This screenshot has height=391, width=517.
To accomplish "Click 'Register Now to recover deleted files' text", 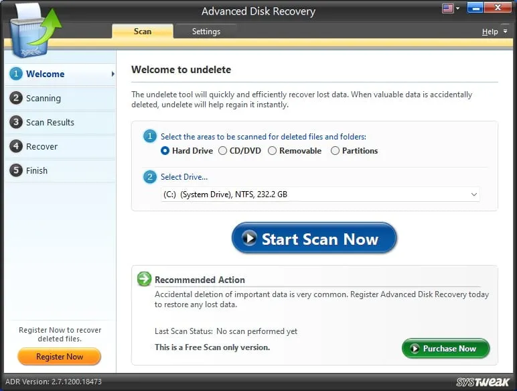I will click(x=60, y=334).
